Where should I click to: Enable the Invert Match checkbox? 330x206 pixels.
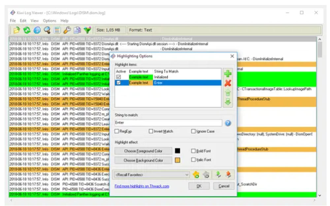(x=151, y=132)
